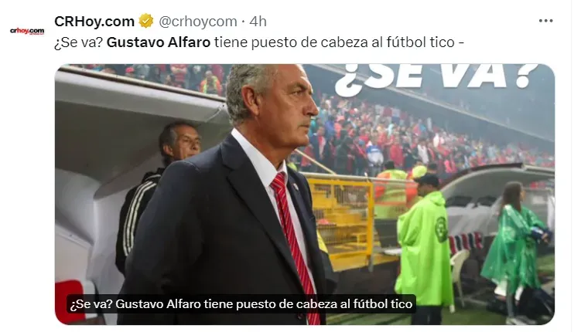This screenshot has height=332, width=581.
Task: Click the person in bright green poncho
Action: (x=425, y=248)
